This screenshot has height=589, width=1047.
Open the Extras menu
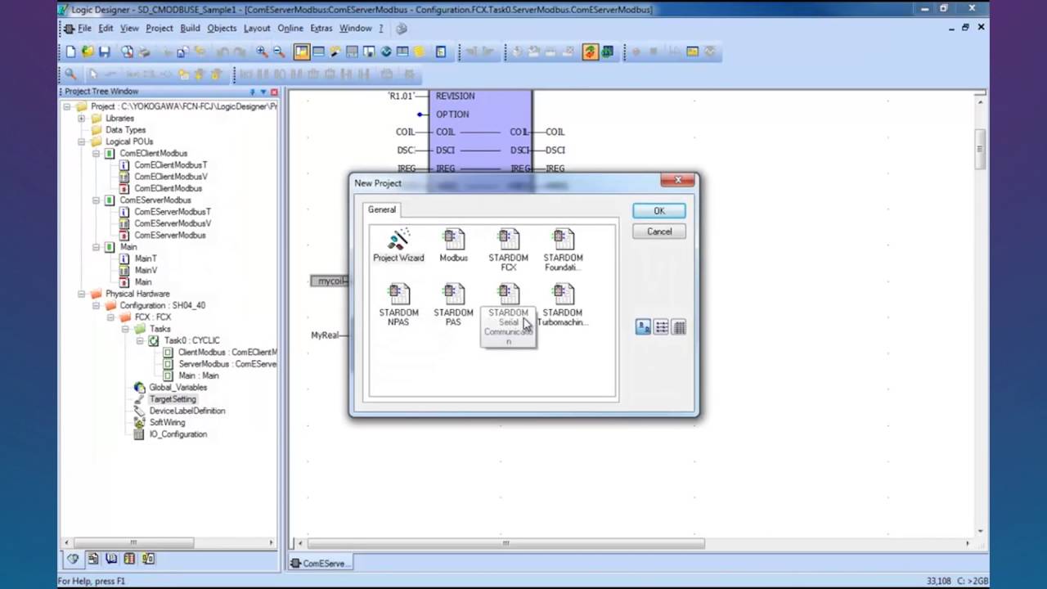[321, 28]
